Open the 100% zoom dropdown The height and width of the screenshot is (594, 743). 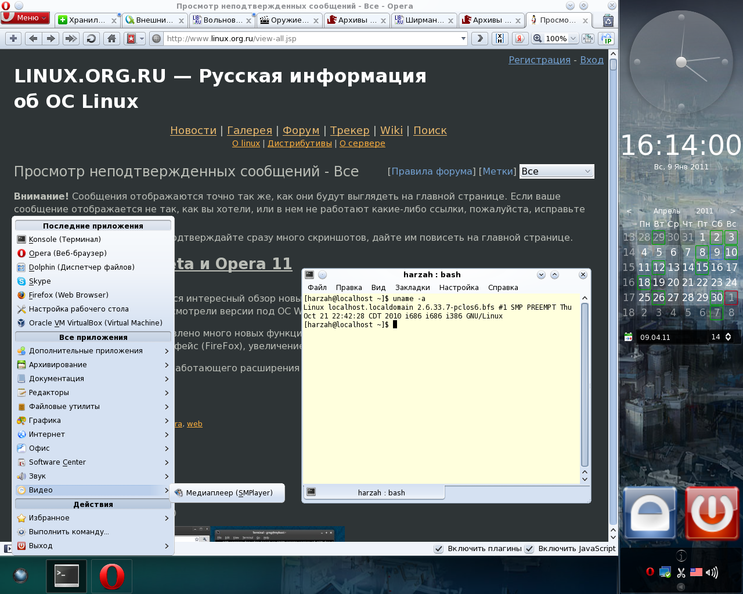click(x=573, y=38)
